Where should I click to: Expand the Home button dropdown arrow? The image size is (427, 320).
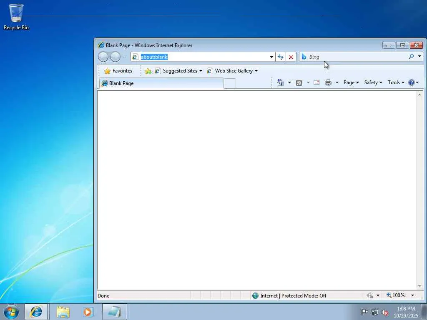[x=289, y=82]
